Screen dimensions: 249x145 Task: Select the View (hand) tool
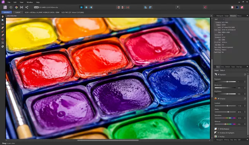coord(3,16)
